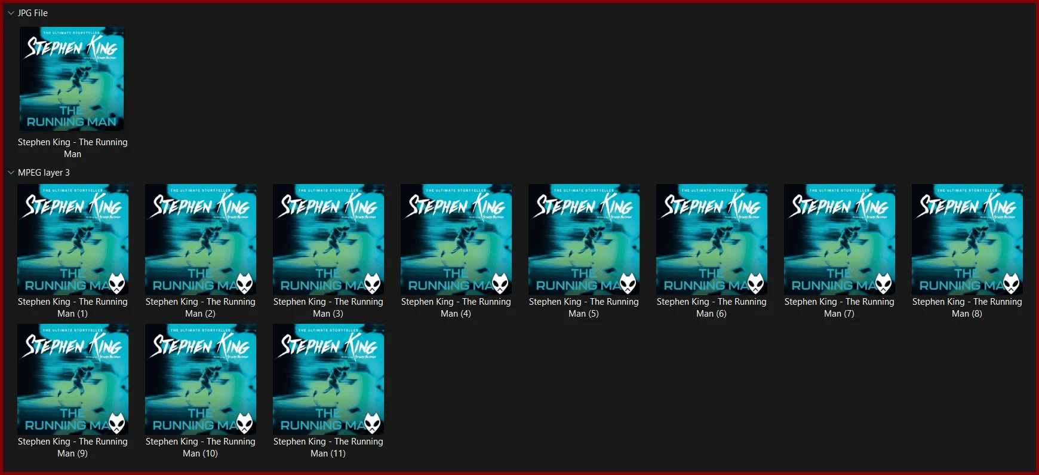Click the filename ending in 'Man (4)'
Image resolution: width=1039 pixels, height=475 pixels.
(456, 308)
